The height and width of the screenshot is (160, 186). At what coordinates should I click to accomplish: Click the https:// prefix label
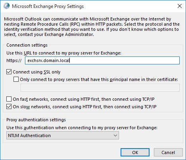tap(14, 60)
